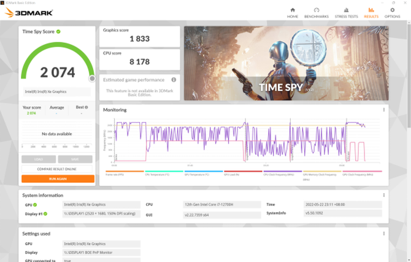411x262 pixels.
Task: Toggle the GPU Temperature legend line
Action: point(204,173)
